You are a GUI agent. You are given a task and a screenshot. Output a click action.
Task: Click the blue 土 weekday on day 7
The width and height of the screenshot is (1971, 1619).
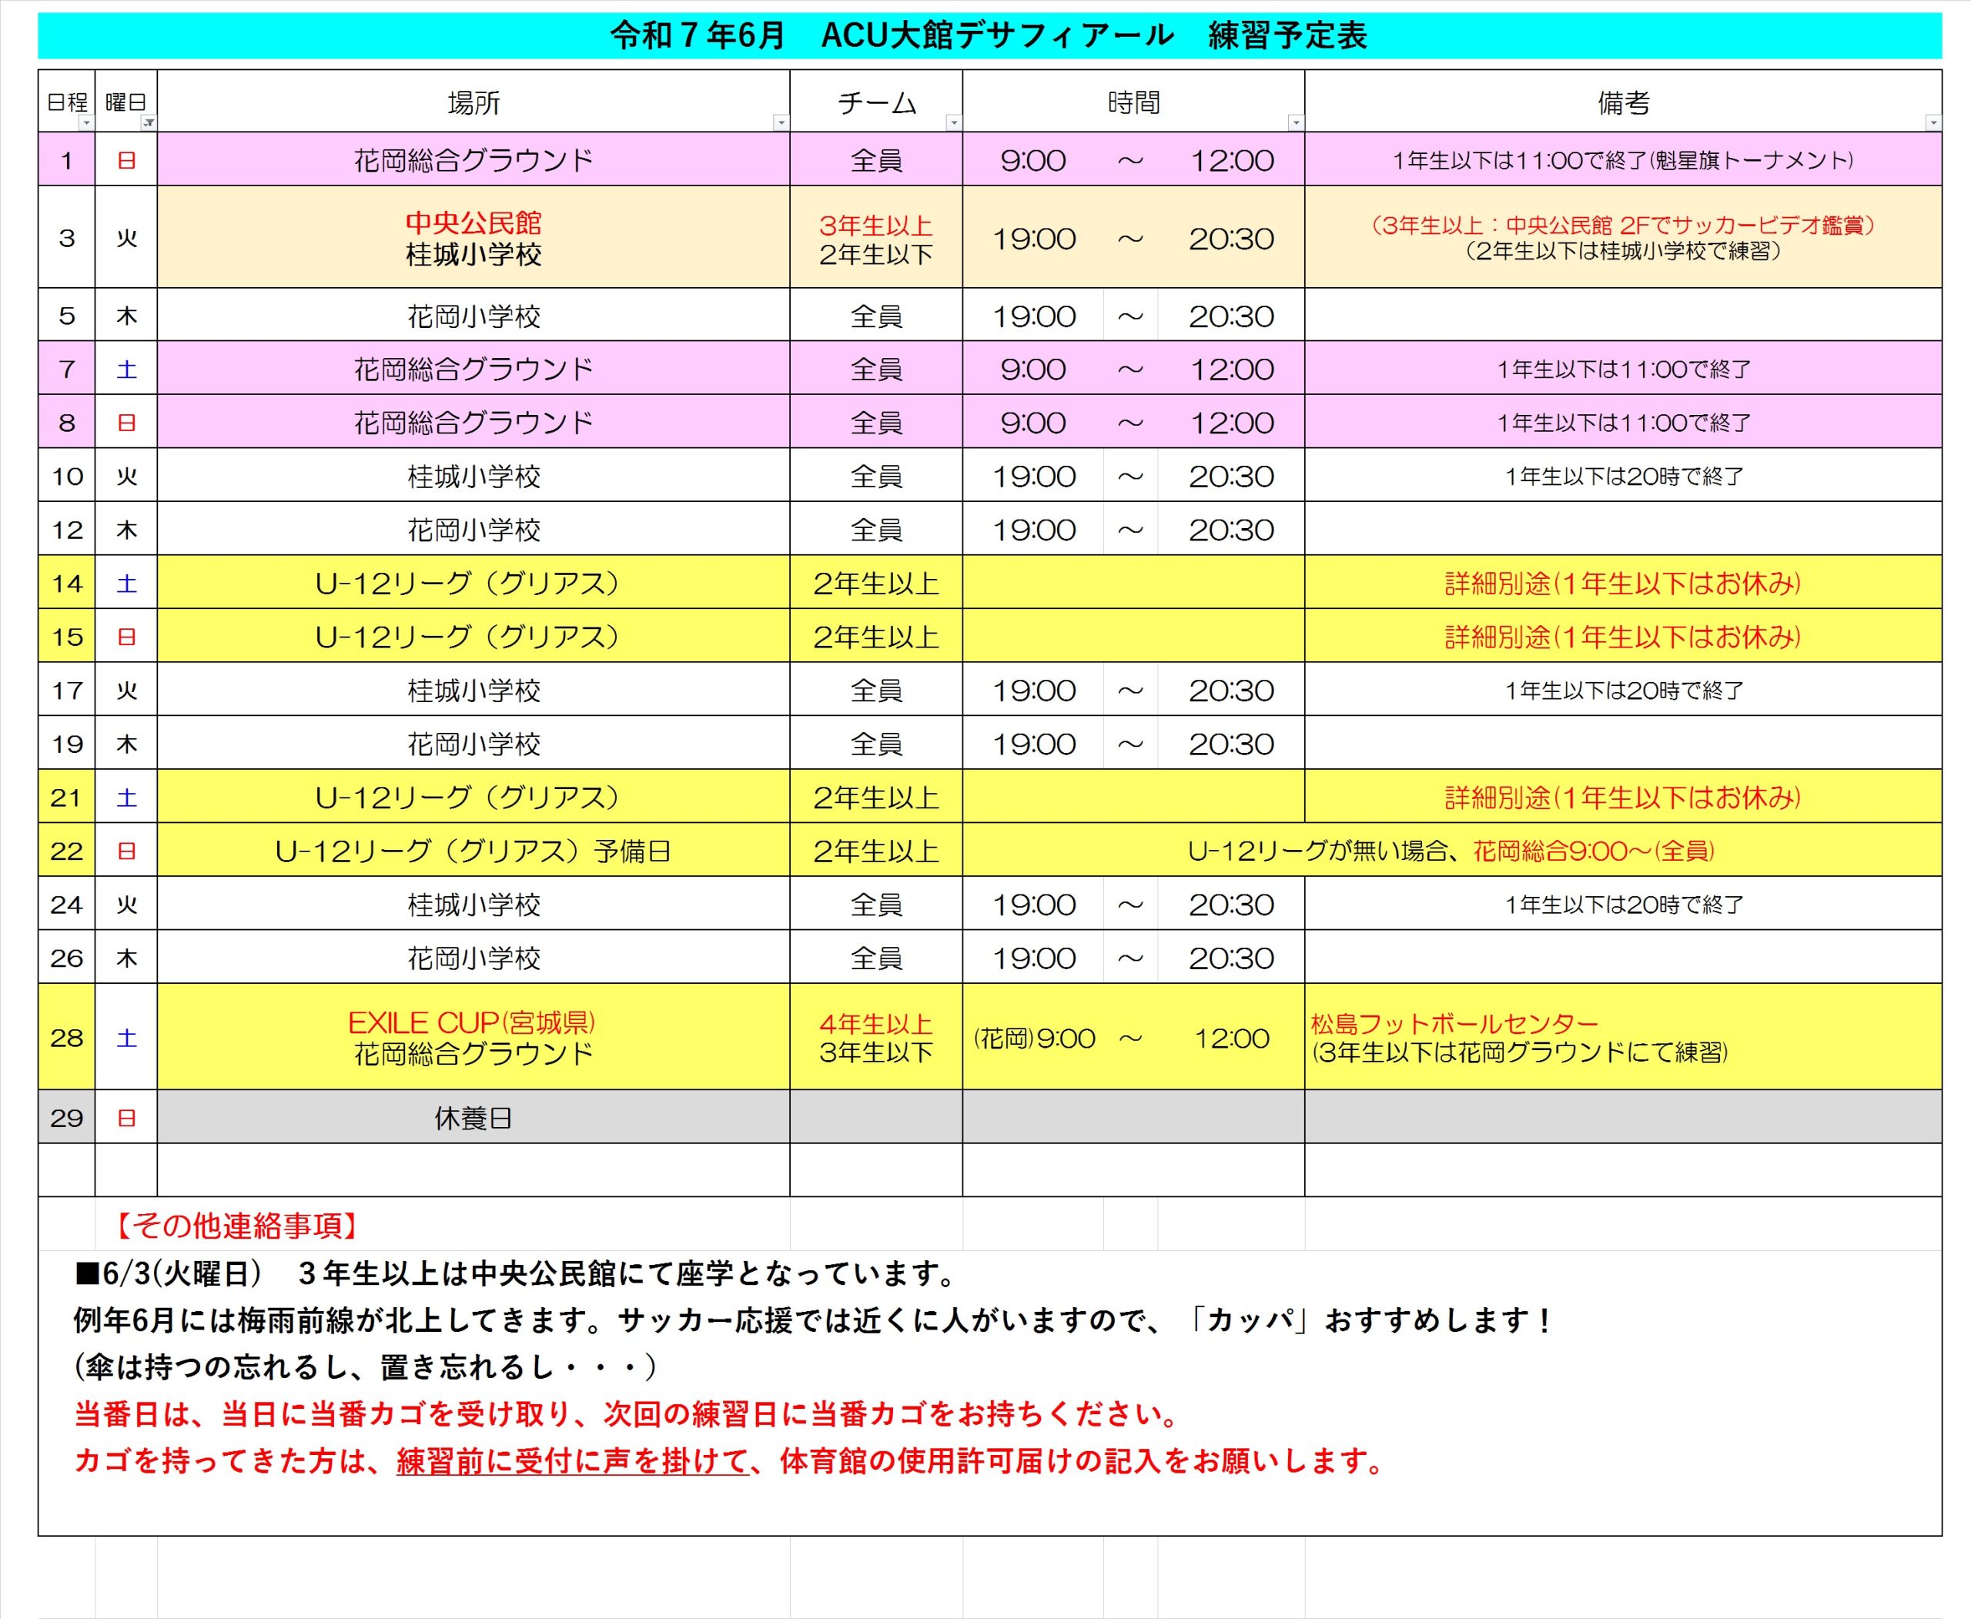pyautogui.click(x=127, y=370)
